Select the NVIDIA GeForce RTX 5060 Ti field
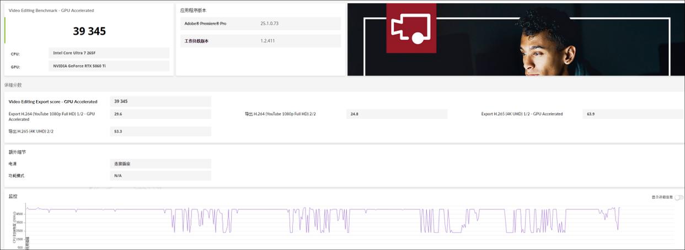Image resolution: width=685 pixels, height=250 pixels. [x=109, y=66]
